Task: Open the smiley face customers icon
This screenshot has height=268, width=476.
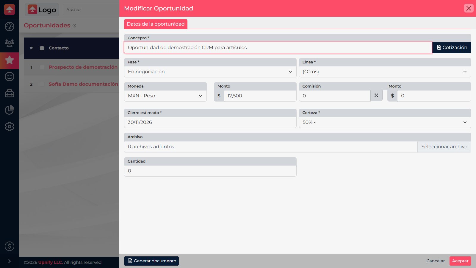Action: (10, 77)
